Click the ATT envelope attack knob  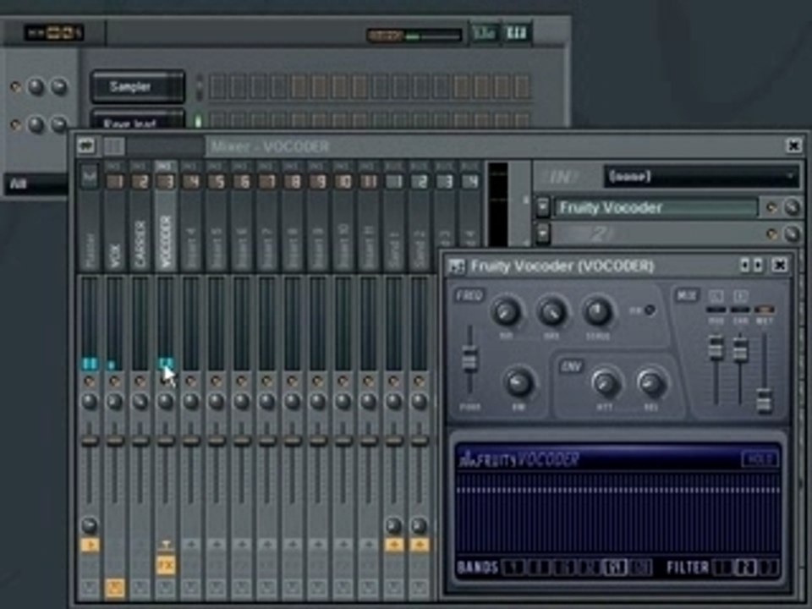(x=606, y=384)
